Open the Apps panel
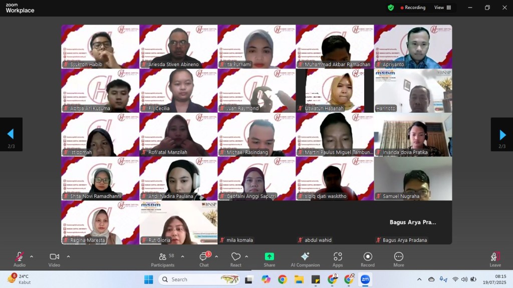 pos(338,259)
